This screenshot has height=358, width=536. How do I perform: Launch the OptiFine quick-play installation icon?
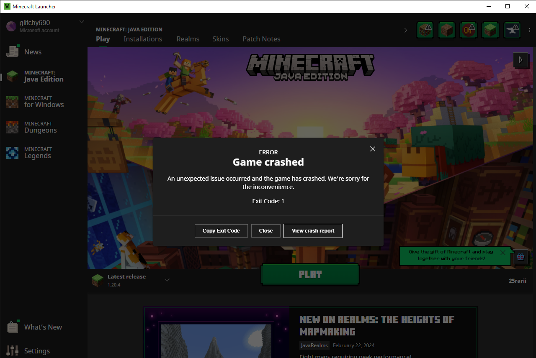469,30
